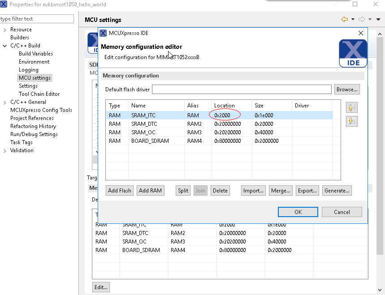The height and width of the screenshot is (295, 385).
Task: Cancel the memory configuration dialog
Action: click(342, 212)
